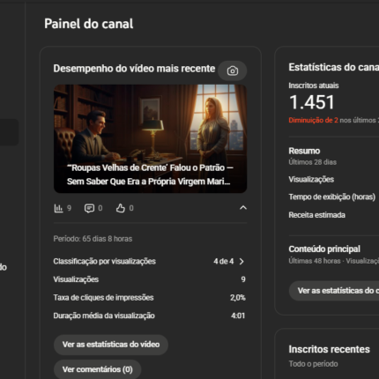Click subscriber count 1.451

(x=312, y=102)
